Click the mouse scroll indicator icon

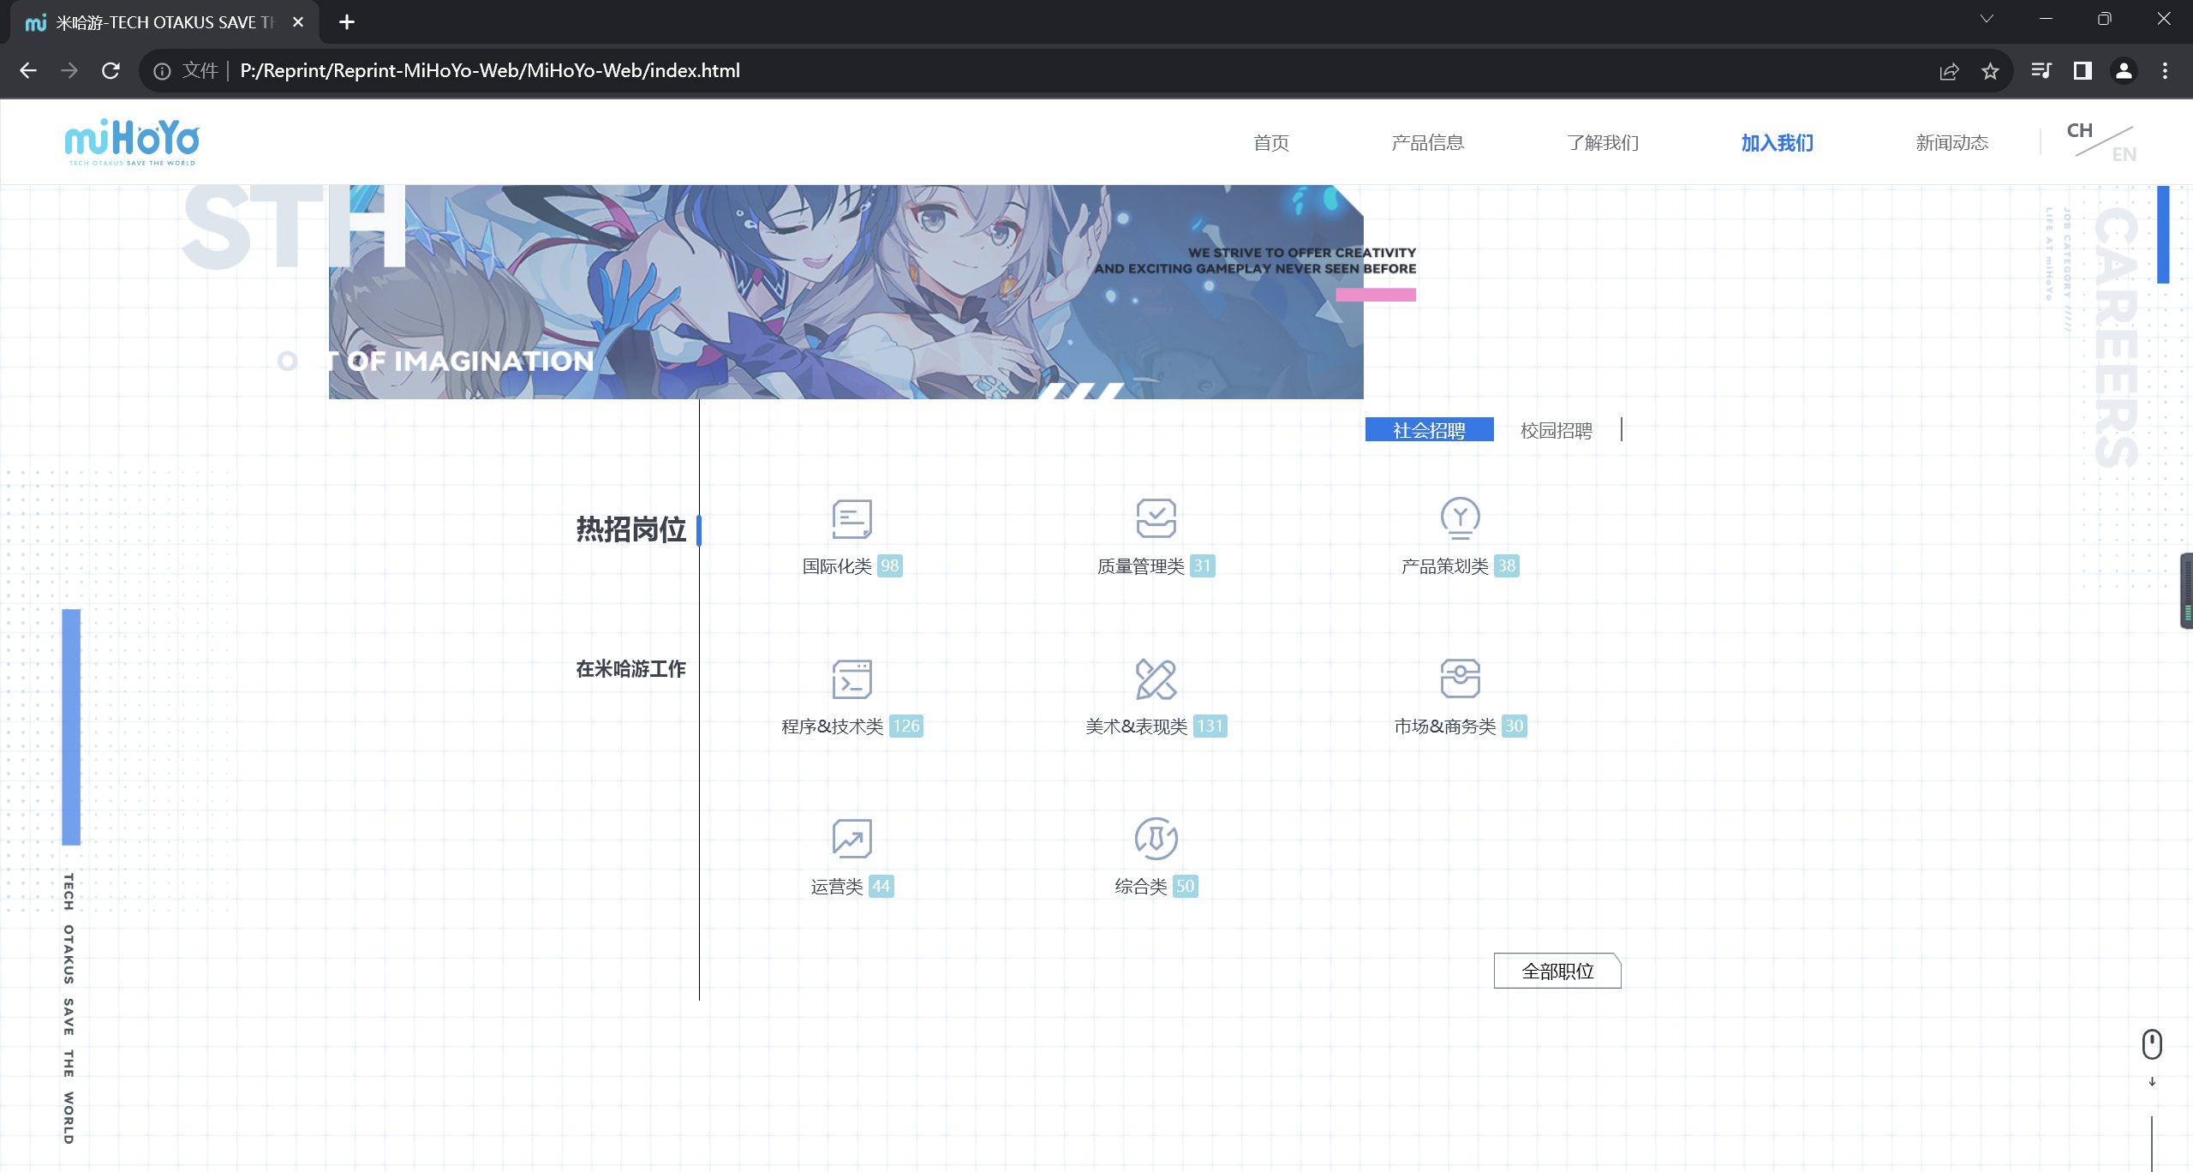pyautogui.click(x=2152, y=1044)
